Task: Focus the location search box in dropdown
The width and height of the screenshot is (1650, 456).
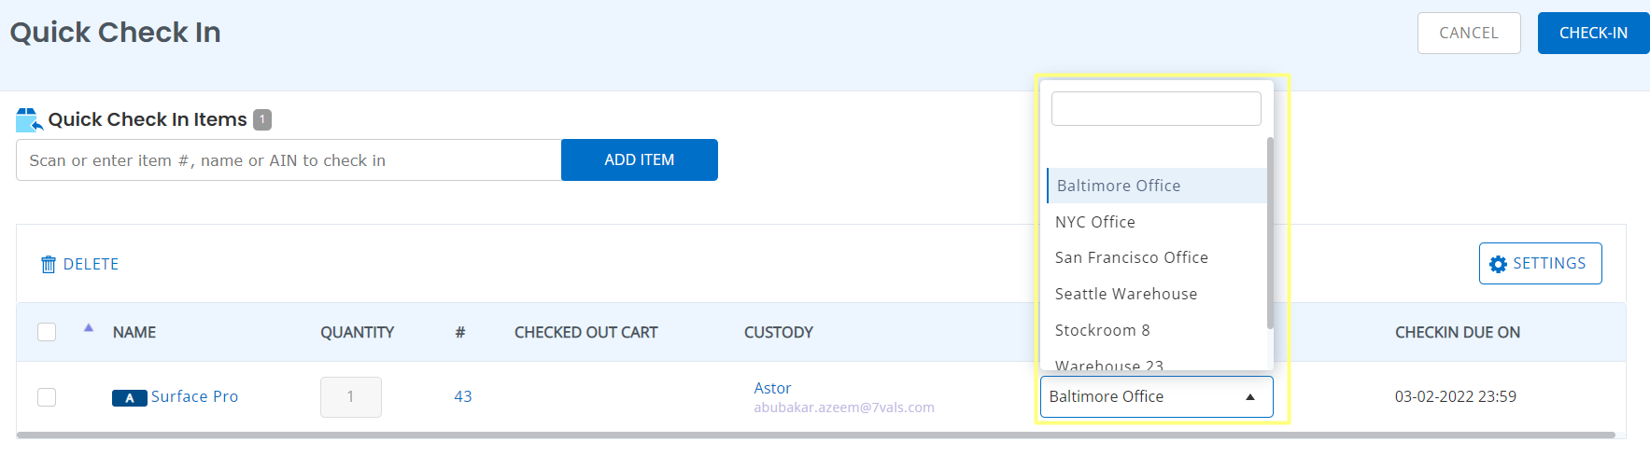Action: click(x=1155, y=109)
